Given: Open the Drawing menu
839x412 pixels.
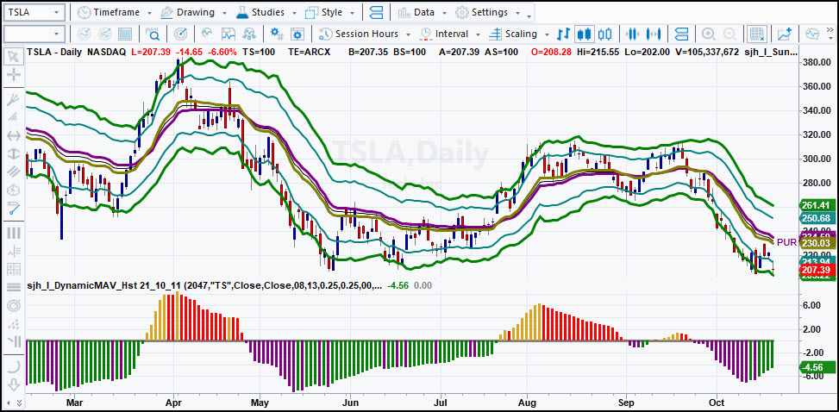Looking at the screenshot, I should [188, 12].
